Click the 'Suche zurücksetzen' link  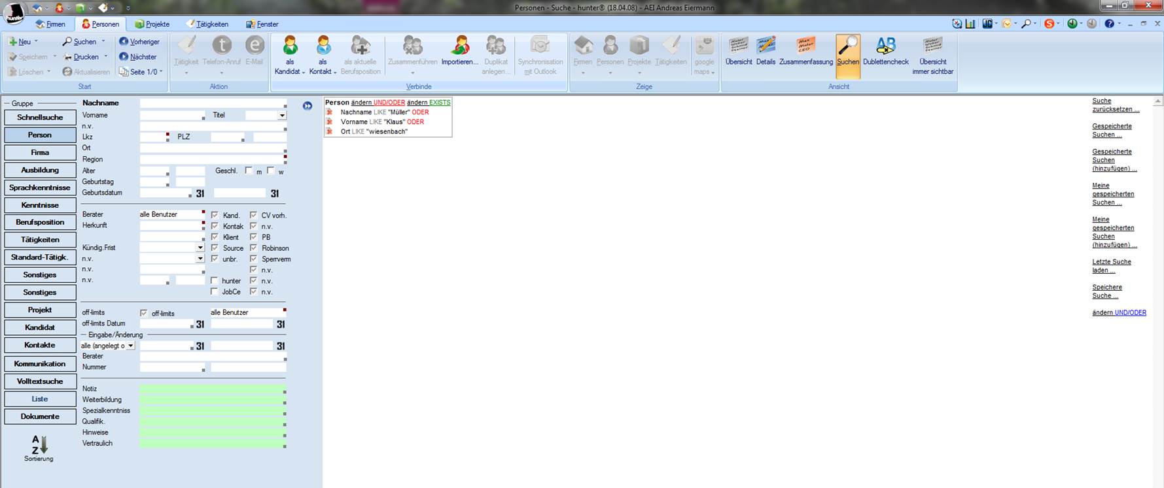1115,105
